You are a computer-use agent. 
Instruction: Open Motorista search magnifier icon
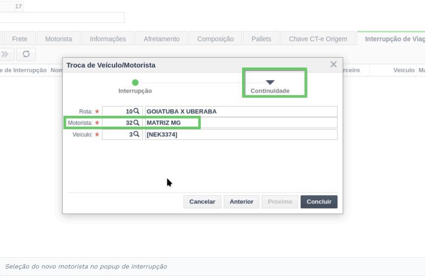(x=136, y=123)
